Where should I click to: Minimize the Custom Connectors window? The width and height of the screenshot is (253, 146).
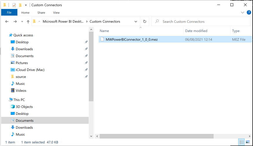219,5
